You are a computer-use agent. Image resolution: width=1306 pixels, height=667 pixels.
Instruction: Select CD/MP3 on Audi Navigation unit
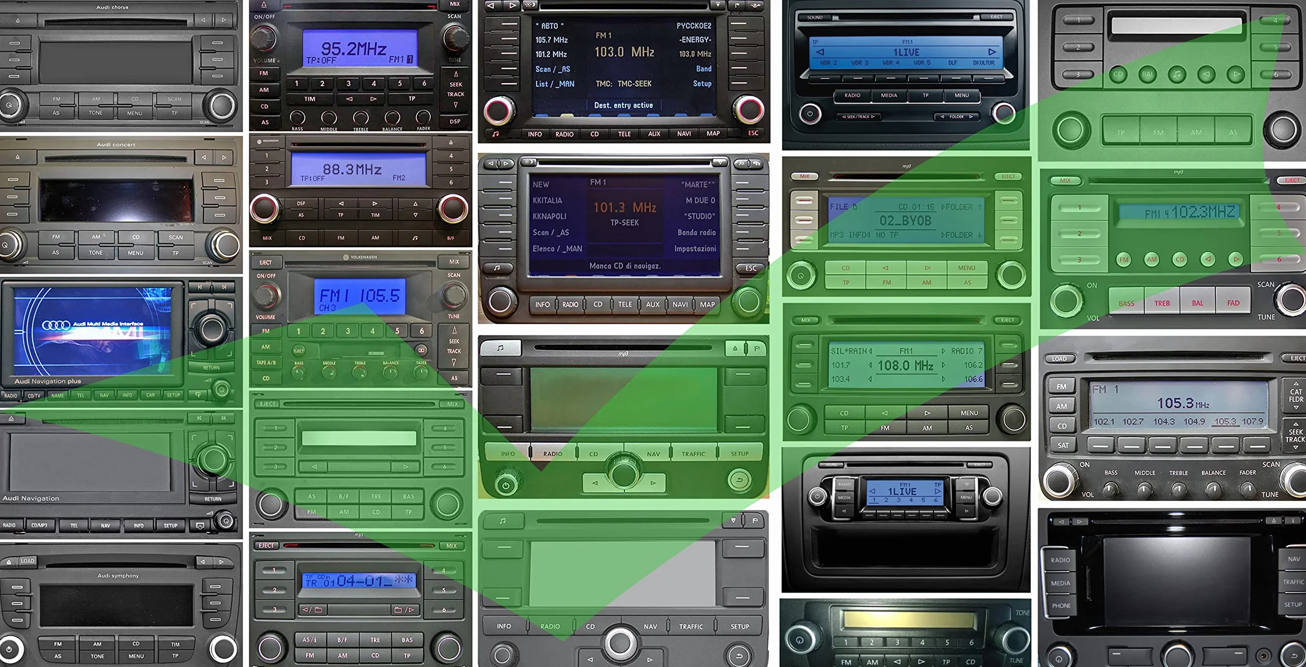tap(39, 525)
